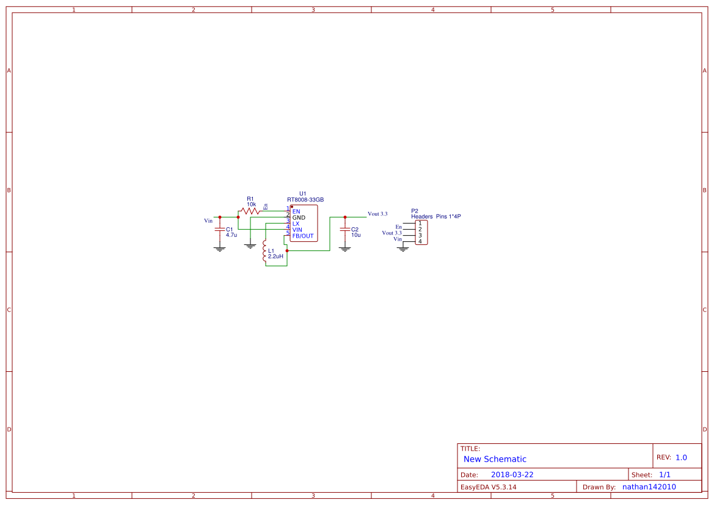This screenshot has height=505, width=714.
Task: Select the Vin net label near C1
Action: (209, 220)
